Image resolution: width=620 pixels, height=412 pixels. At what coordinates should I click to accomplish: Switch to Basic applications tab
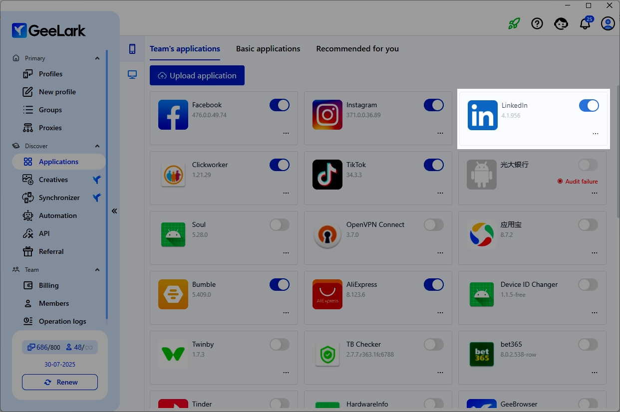click(268, 49)
